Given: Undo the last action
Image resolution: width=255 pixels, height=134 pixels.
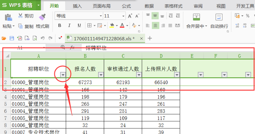Looking at the screenshot, I should [x=43, y=38].
